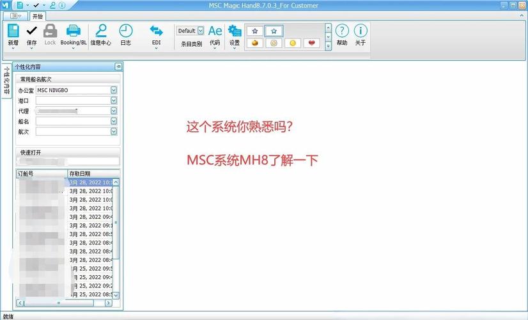Expand the arrow under 新增

tap(13, 48)
